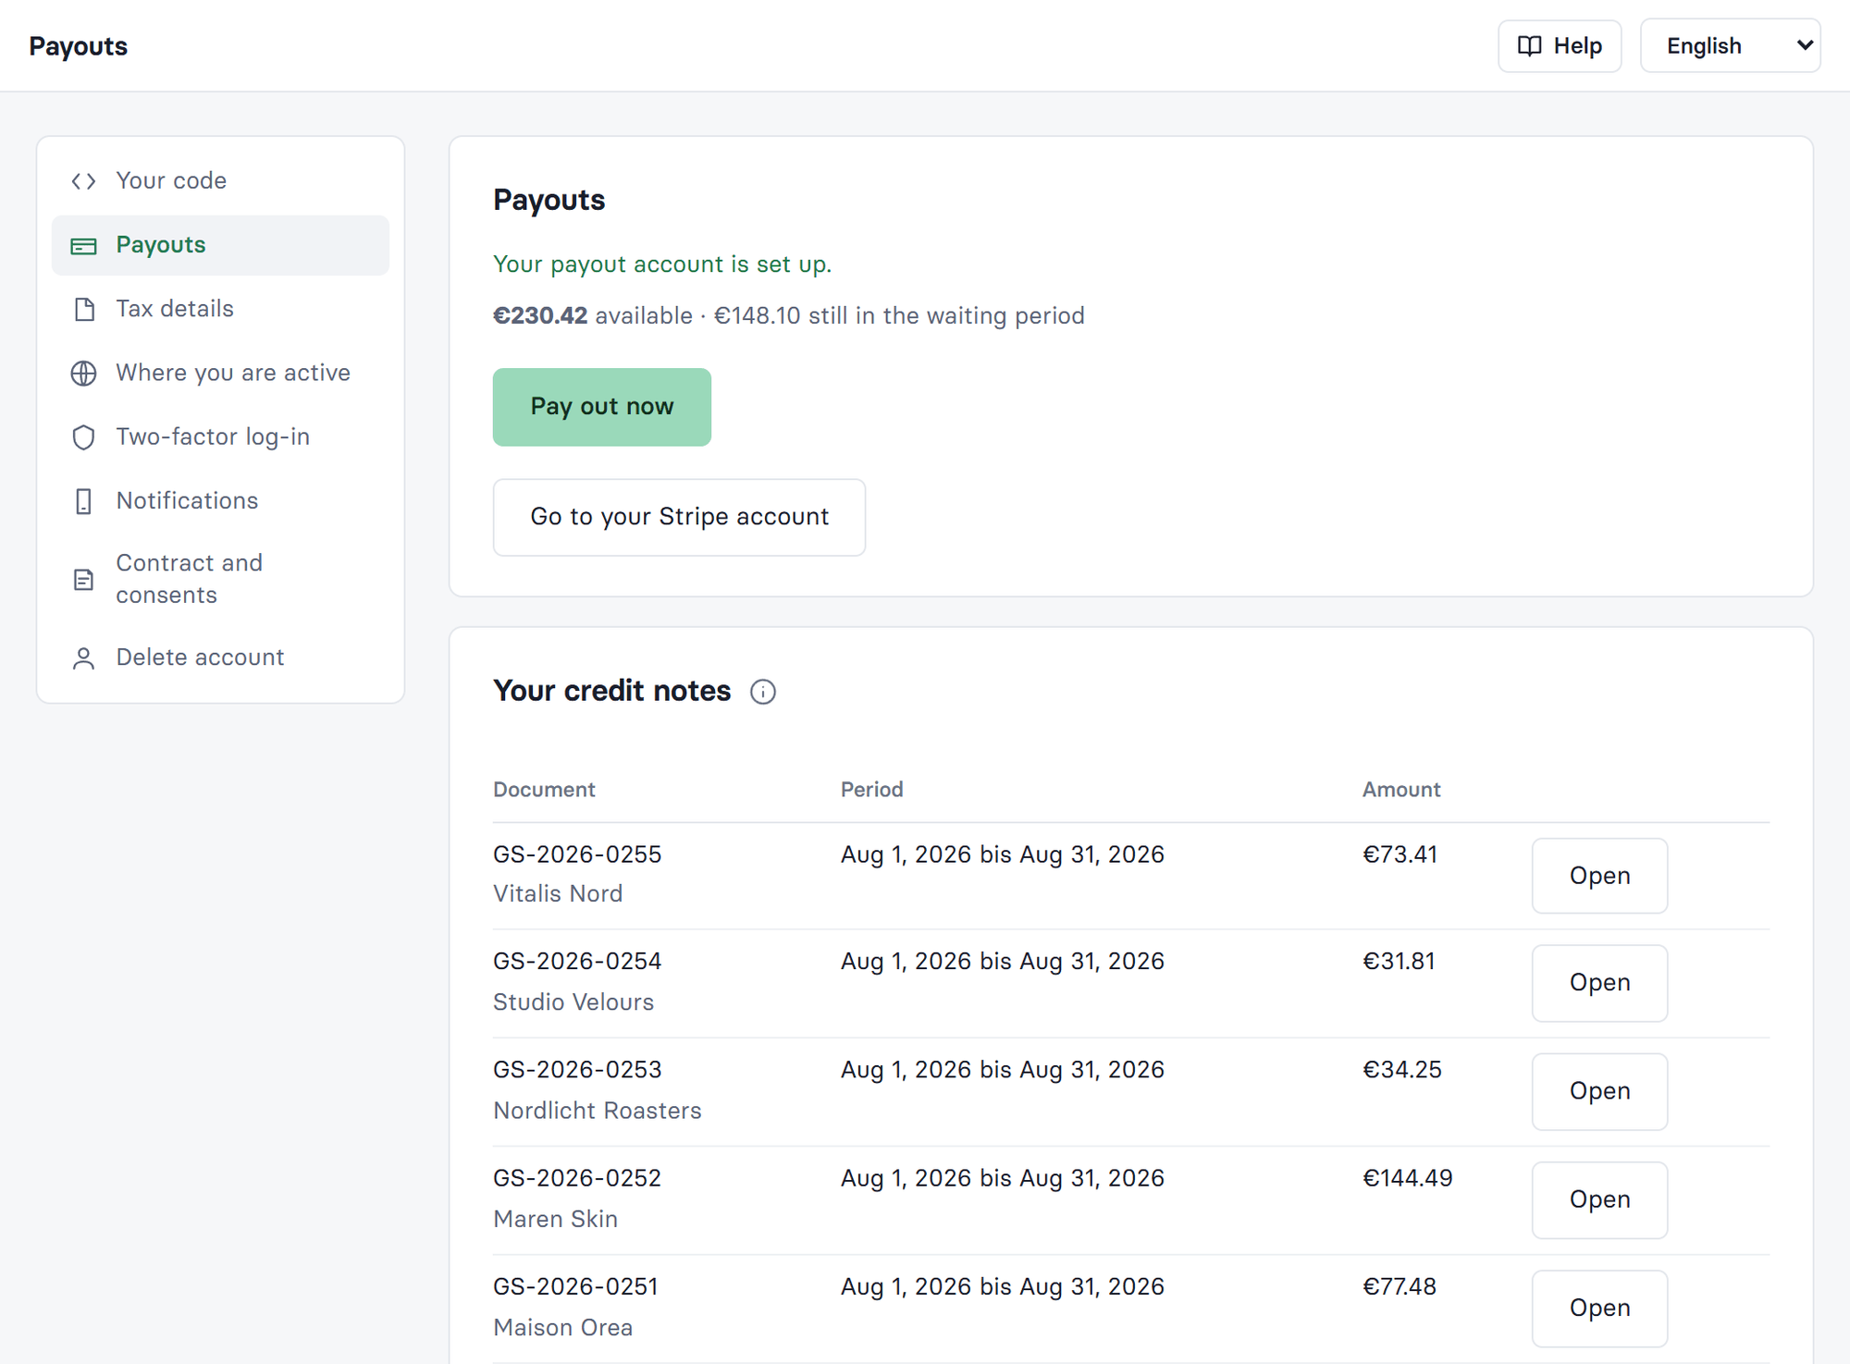Click the €230.42 available balance text
This screenshot has height=1364, width=1850.
[592, 316]
